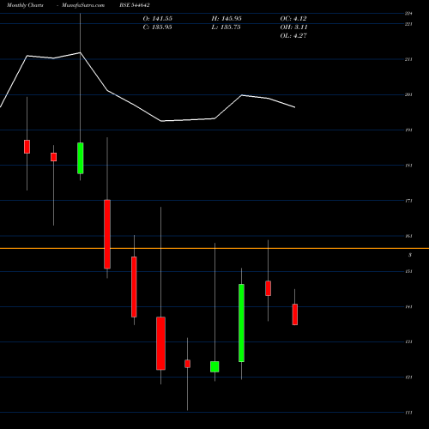Click the 141 price axis label
Viewport: 429px width, 429px height.
pos(408,307)
